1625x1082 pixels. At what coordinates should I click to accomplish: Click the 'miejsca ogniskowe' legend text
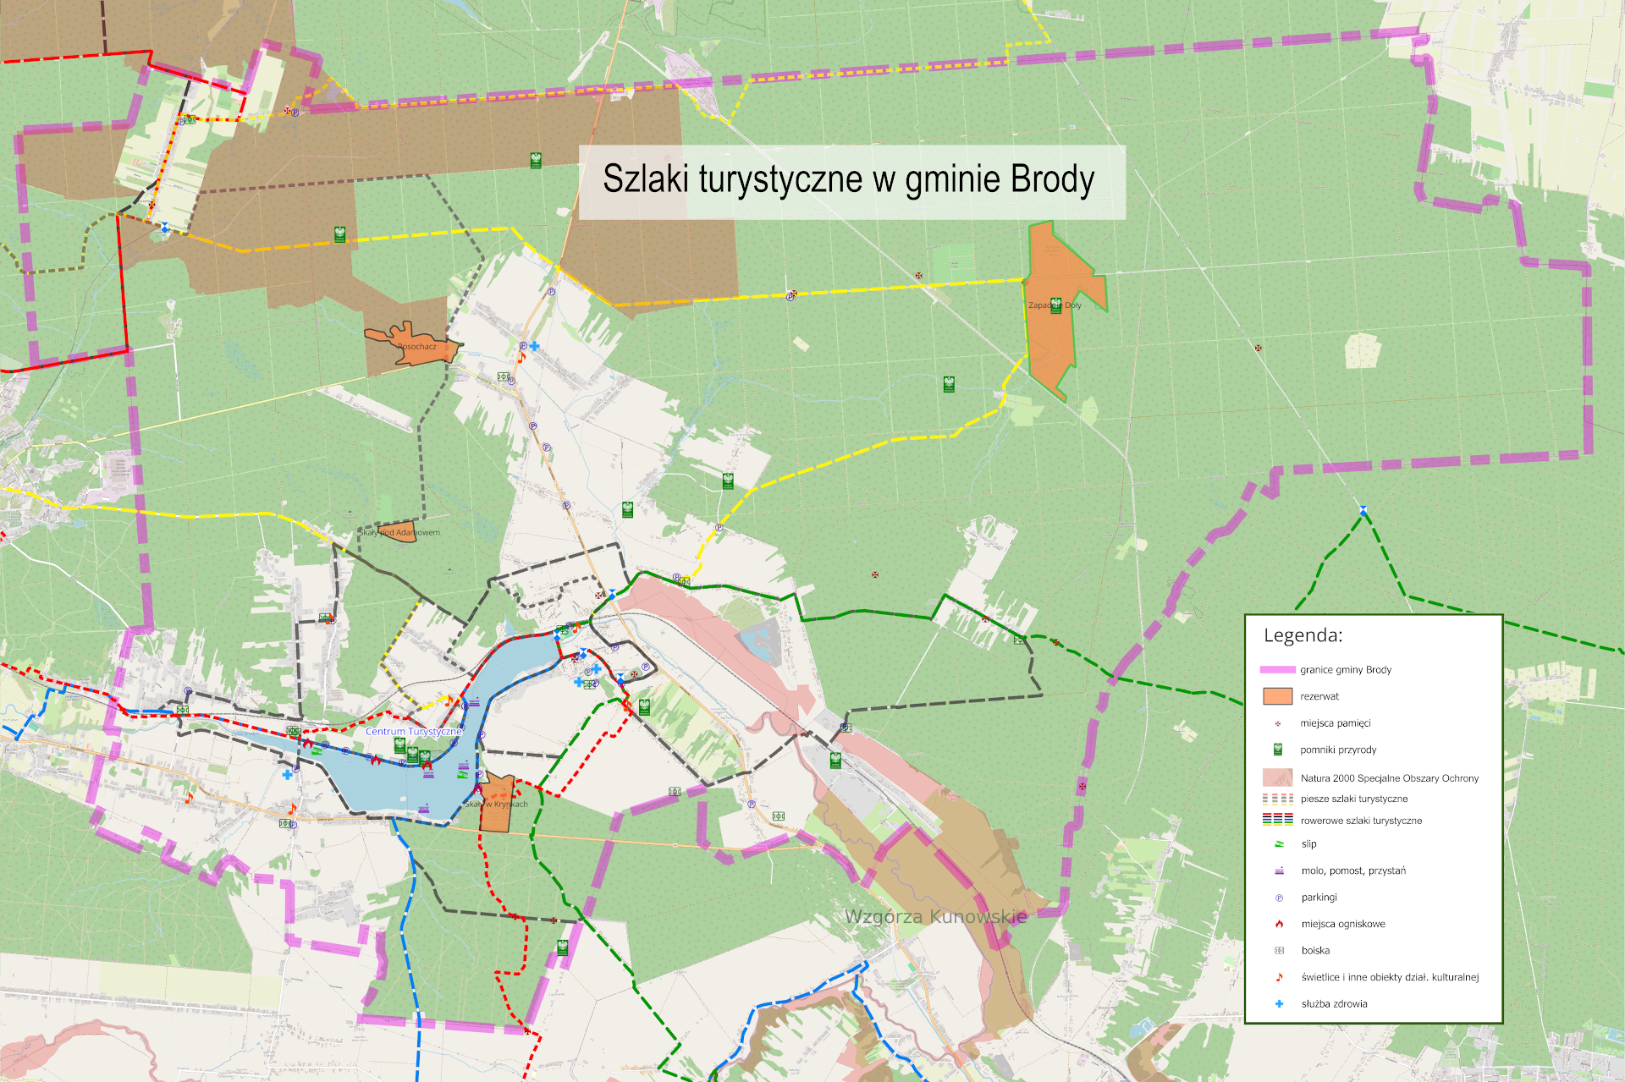1343,924
